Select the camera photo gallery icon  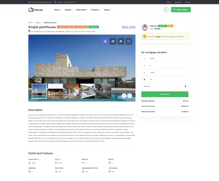point(105,41)
